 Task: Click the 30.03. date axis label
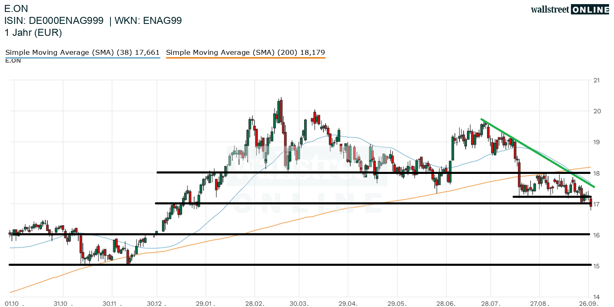click(x=300, y=304)
